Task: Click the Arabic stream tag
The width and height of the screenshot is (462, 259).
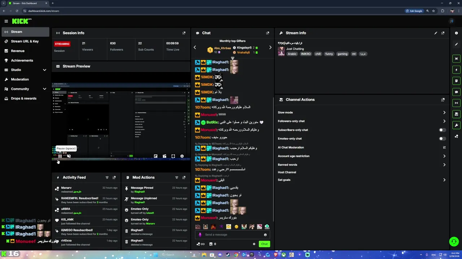Action: pyautogui.click(x=292, y=54)
